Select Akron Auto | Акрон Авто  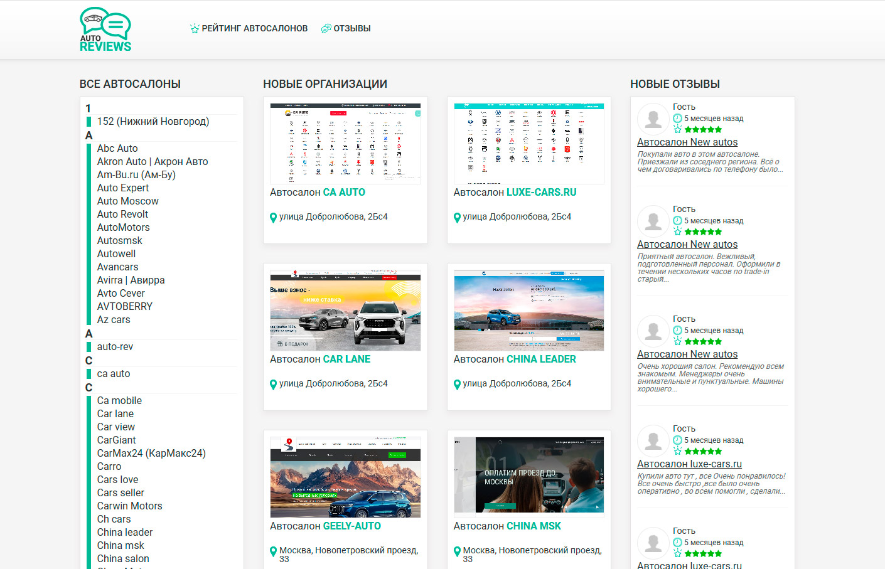pos(153,162)
